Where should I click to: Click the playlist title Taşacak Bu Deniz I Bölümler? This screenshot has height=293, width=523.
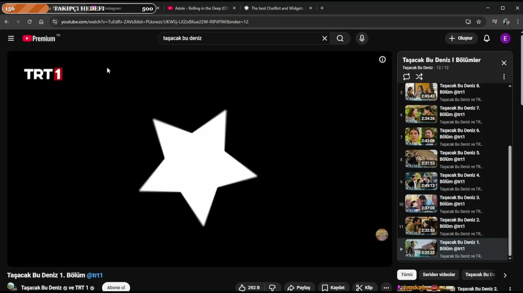441,60
